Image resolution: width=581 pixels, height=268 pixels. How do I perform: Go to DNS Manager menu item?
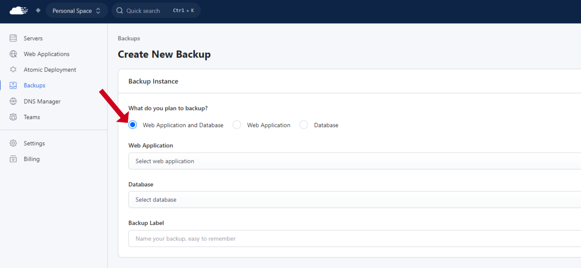tap(42, 101)
